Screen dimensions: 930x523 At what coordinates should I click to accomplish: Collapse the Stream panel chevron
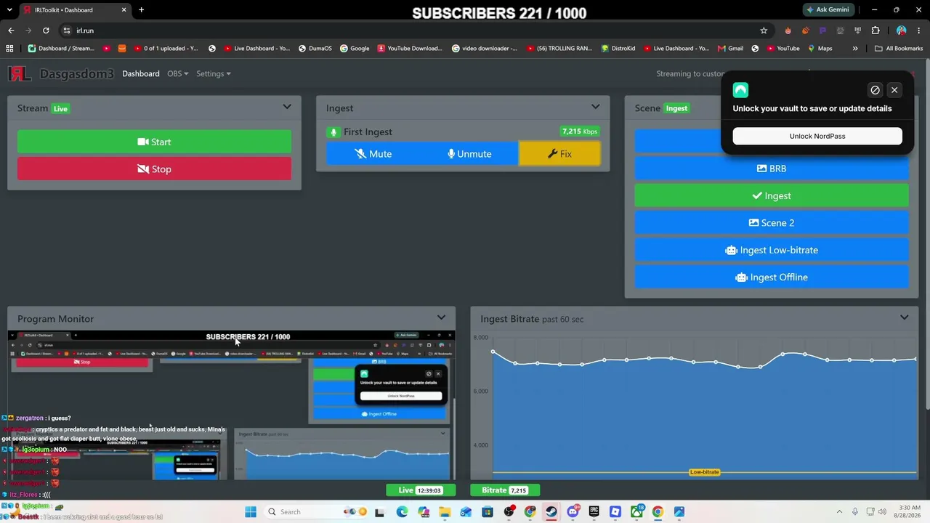[287, 108]
